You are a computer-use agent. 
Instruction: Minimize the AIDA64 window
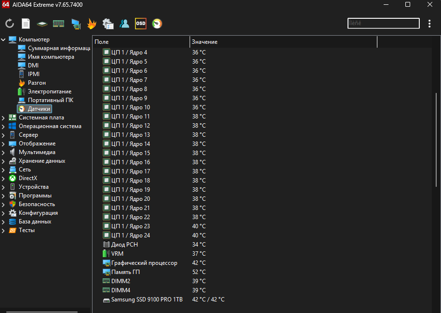pyautogui.click(x=386, y=4)
